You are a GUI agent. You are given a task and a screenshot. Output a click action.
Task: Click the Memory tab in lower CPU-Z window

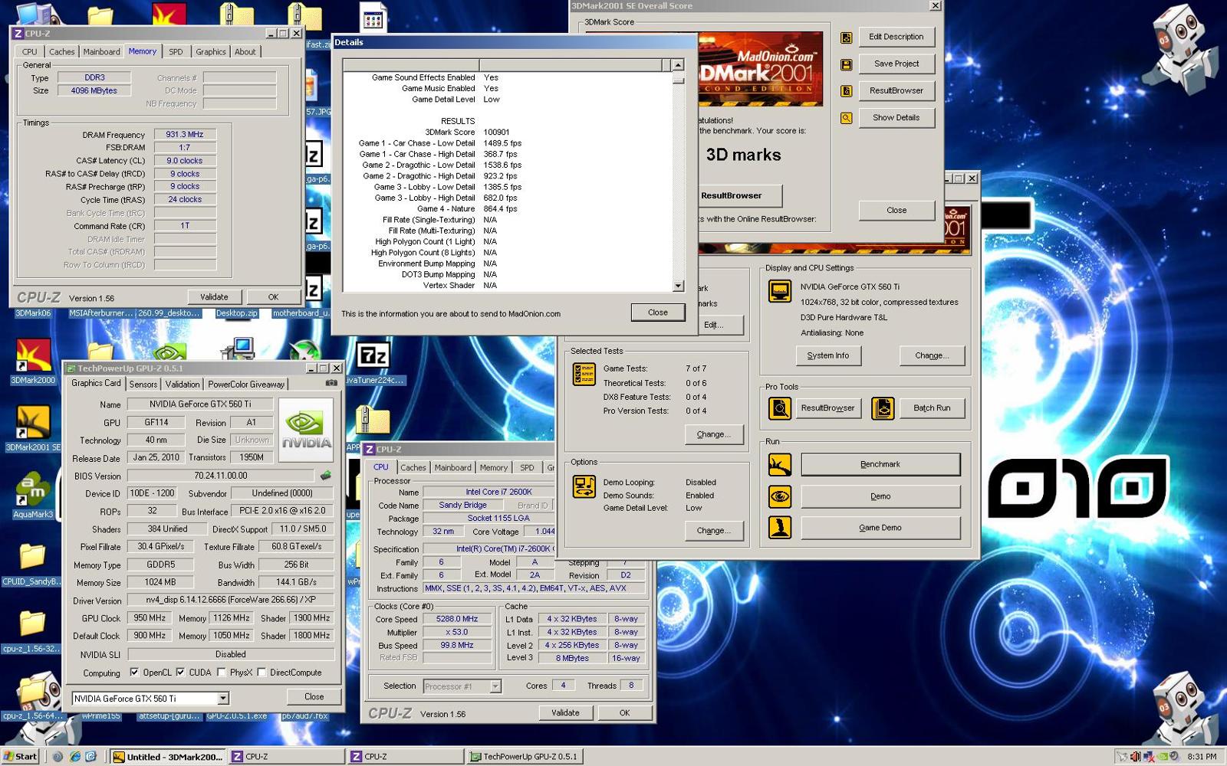(x=493, y=468)
